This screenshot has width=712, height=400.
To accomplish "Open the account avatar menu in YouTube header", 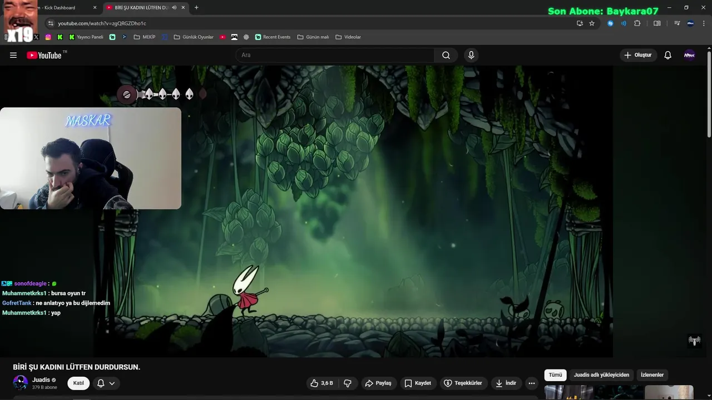I will coord(689,55).
